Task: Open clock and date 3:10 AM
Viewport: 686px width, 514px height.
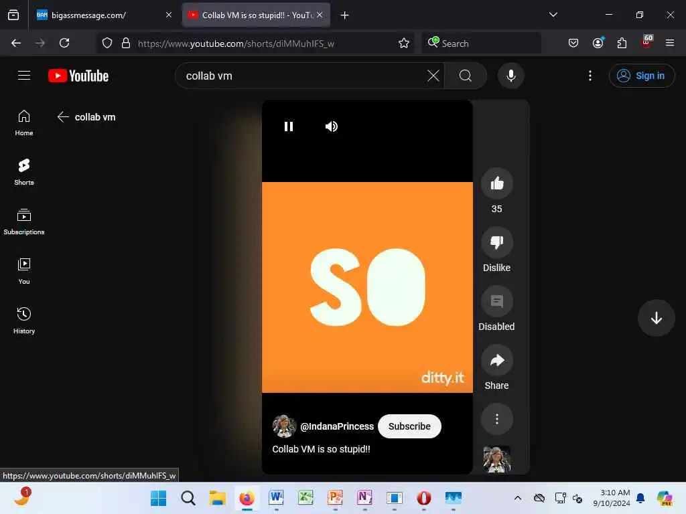Action: (x=612, y=498)
